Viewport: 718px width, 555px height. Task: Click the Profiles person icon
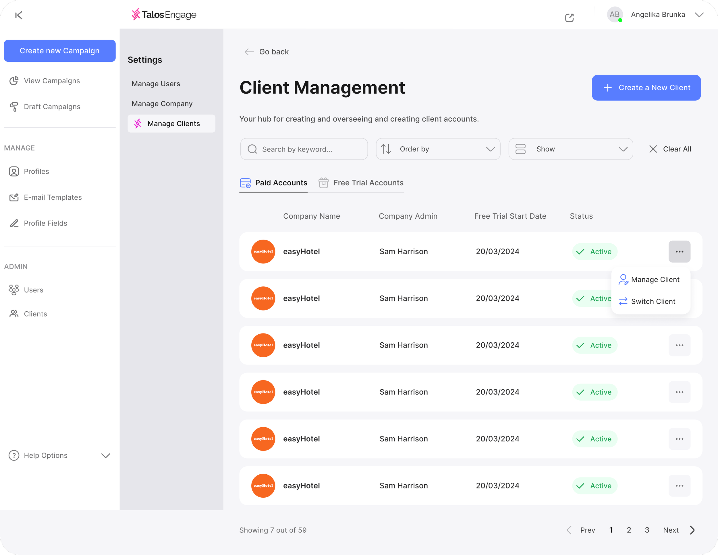[14, 171]
